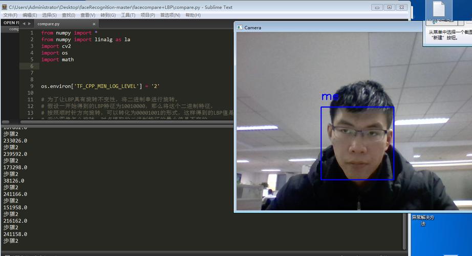Image resolution: width=472 pixels, height=256 pixels.
Task: Click the comment on line 13
Action: 137,113
